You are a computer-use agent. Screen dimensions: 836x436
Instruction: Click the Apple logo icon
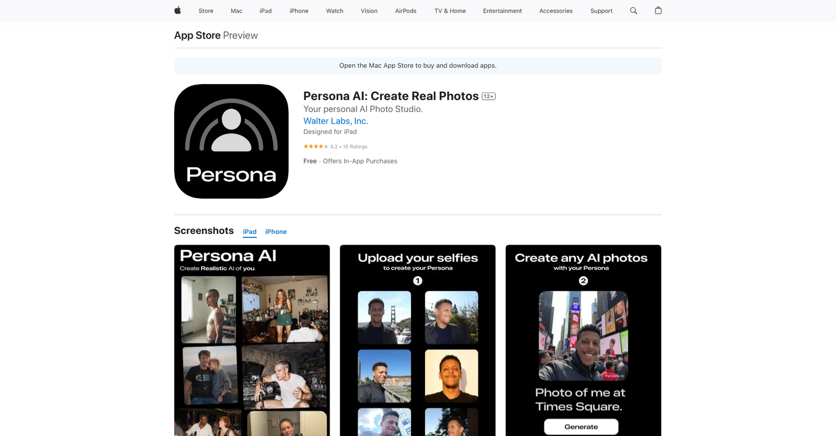coord(177,10)
